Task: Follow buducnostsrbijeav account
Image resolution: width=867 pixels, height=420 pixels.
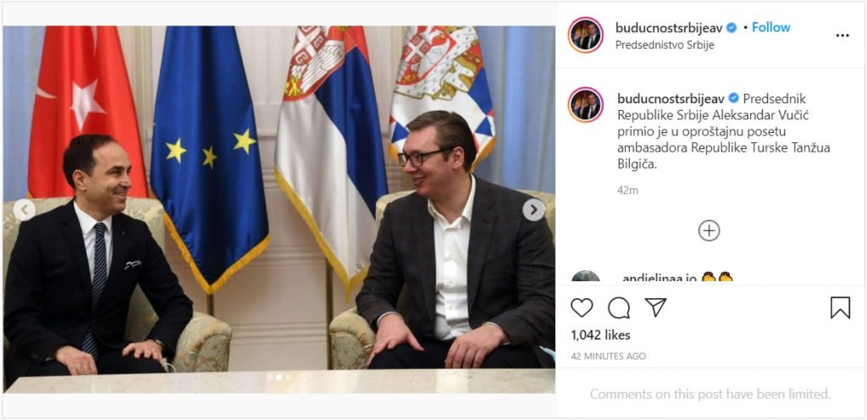Action: click(770, 28)
